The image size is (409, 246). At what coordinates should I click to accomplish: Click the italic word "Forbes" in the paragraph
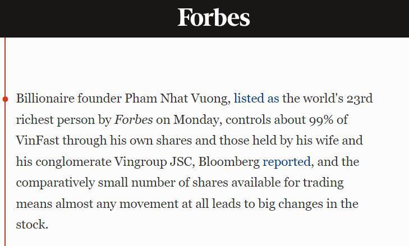[x=134, y=120]
